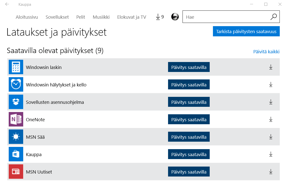Open Musiikki section
This screenshot has height=181, width=283.
[x=101, y=17]
